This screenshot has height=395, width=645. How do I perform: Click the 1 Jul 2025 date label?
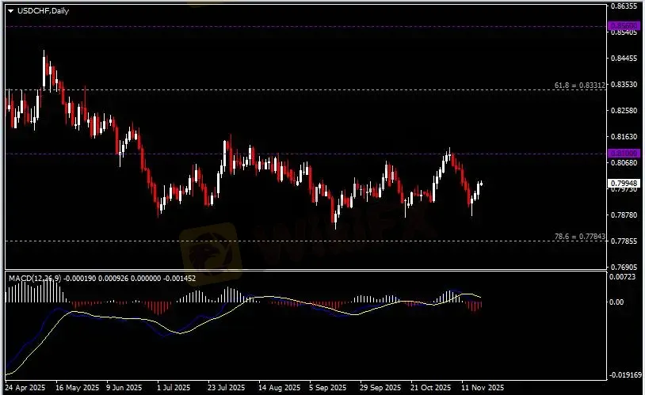[x=174, y=389]
